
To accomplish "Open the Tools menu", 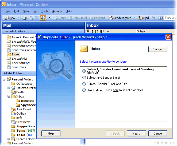I will pos(44,11).
